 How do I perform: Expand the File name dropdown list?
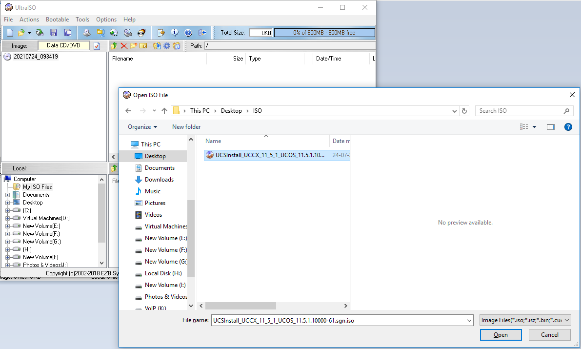tap(469, 320)
